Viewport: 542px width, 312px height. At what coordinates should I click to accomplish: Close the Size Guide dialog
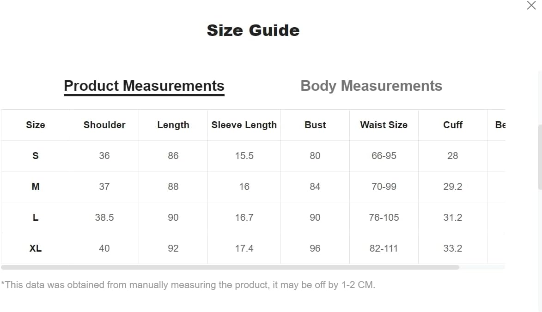[x=531, y=6]
